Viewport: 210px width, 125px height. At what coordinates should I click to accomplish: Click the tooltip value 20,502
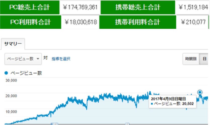click(x=188, y=104)
